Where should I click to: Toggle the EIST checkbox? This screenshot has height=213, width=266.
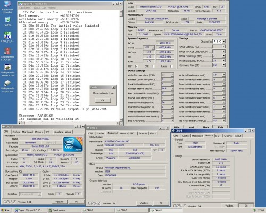click(x=136, y=66)
